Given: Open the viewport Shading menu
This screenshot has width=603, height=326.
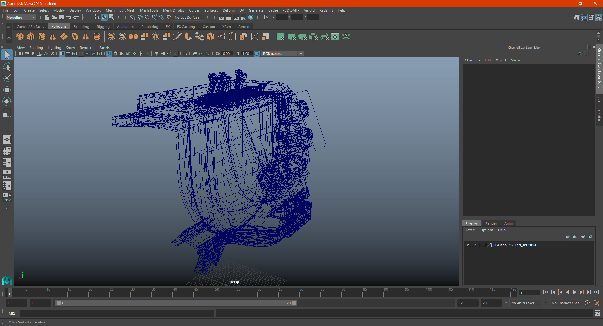Looking at the screenshot, I should pyautogui.click(x=36, y=48).
